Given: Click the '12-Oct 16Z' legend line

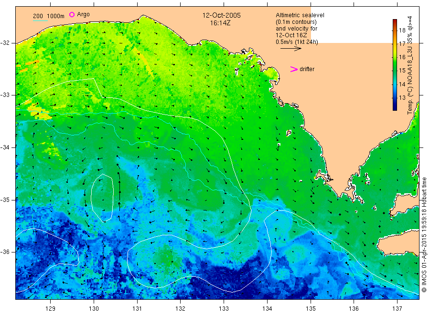Looking at the screenshot, I should (x=291, y=35).
